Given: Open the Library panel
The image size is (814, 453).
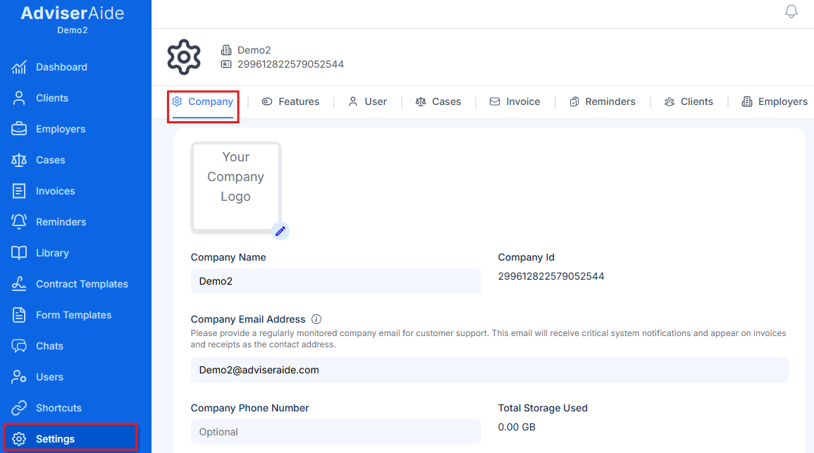Looking at the screenshot, I should click(x=51, y=253).
